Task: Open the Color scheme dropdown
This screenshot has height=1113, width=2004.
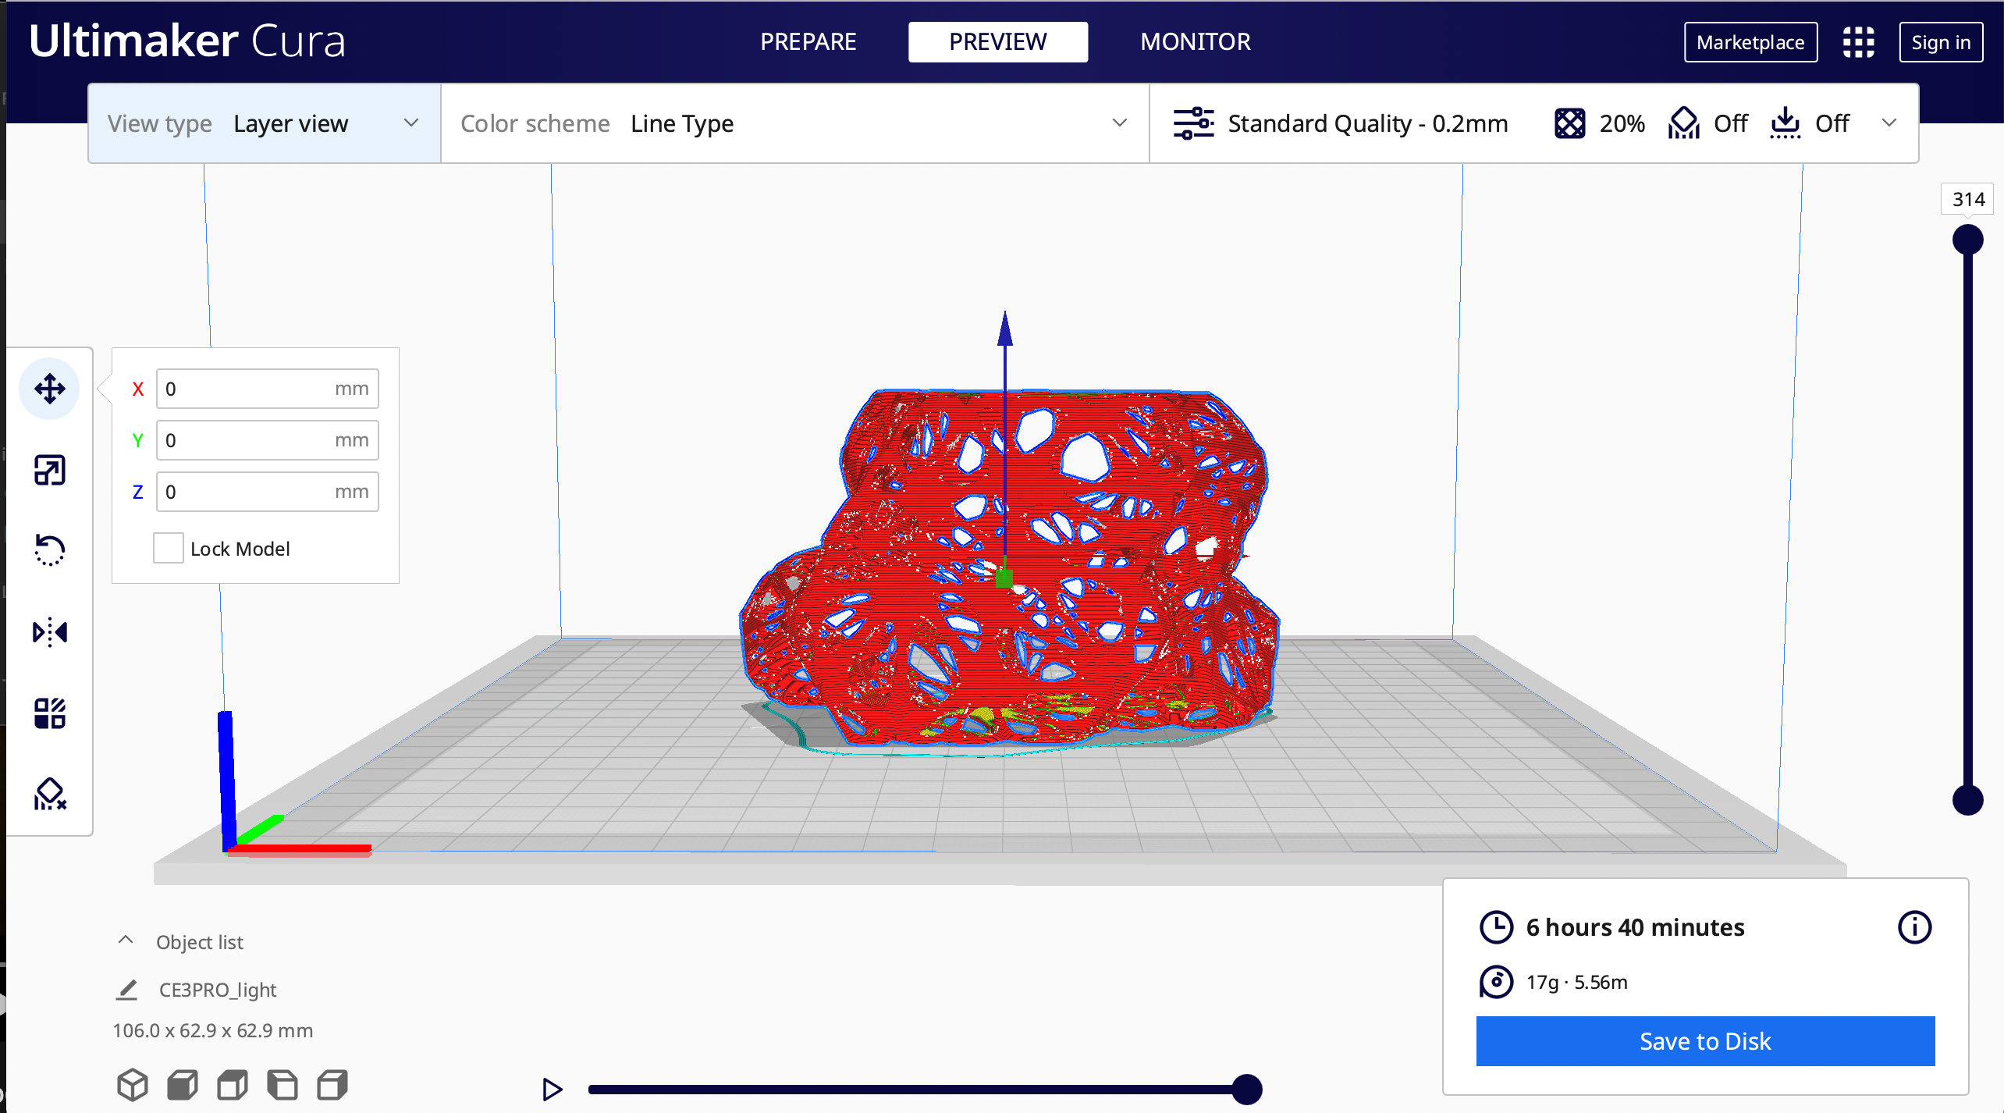Action: (794, 123)
